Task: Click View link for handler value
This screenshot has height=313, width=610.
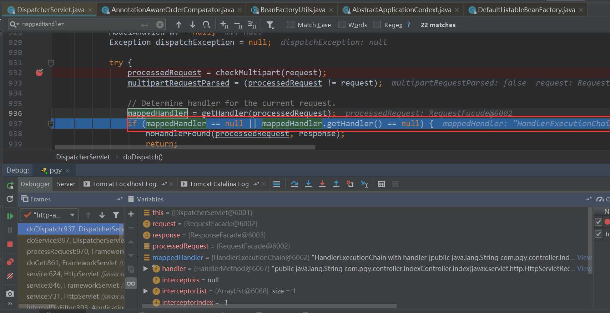Action: [x=584, y=268]
